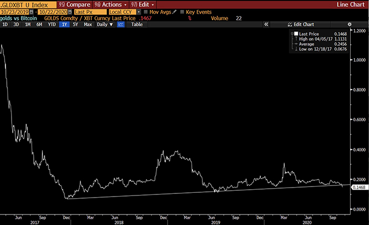The width and height of the screenshot is (369, 225).
Task: Open chart settings gear icon
Action: point(349,24)
